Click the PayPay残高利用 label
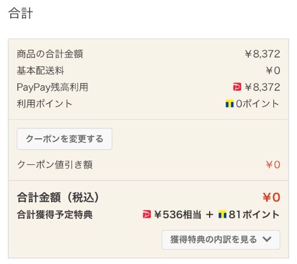The width and height of the screenshot is (297, 264). click(x=52, y=87)
